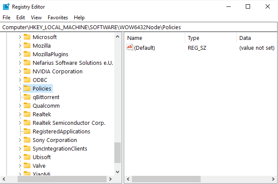Expand the Policies tree node

(x=20, y=88)
